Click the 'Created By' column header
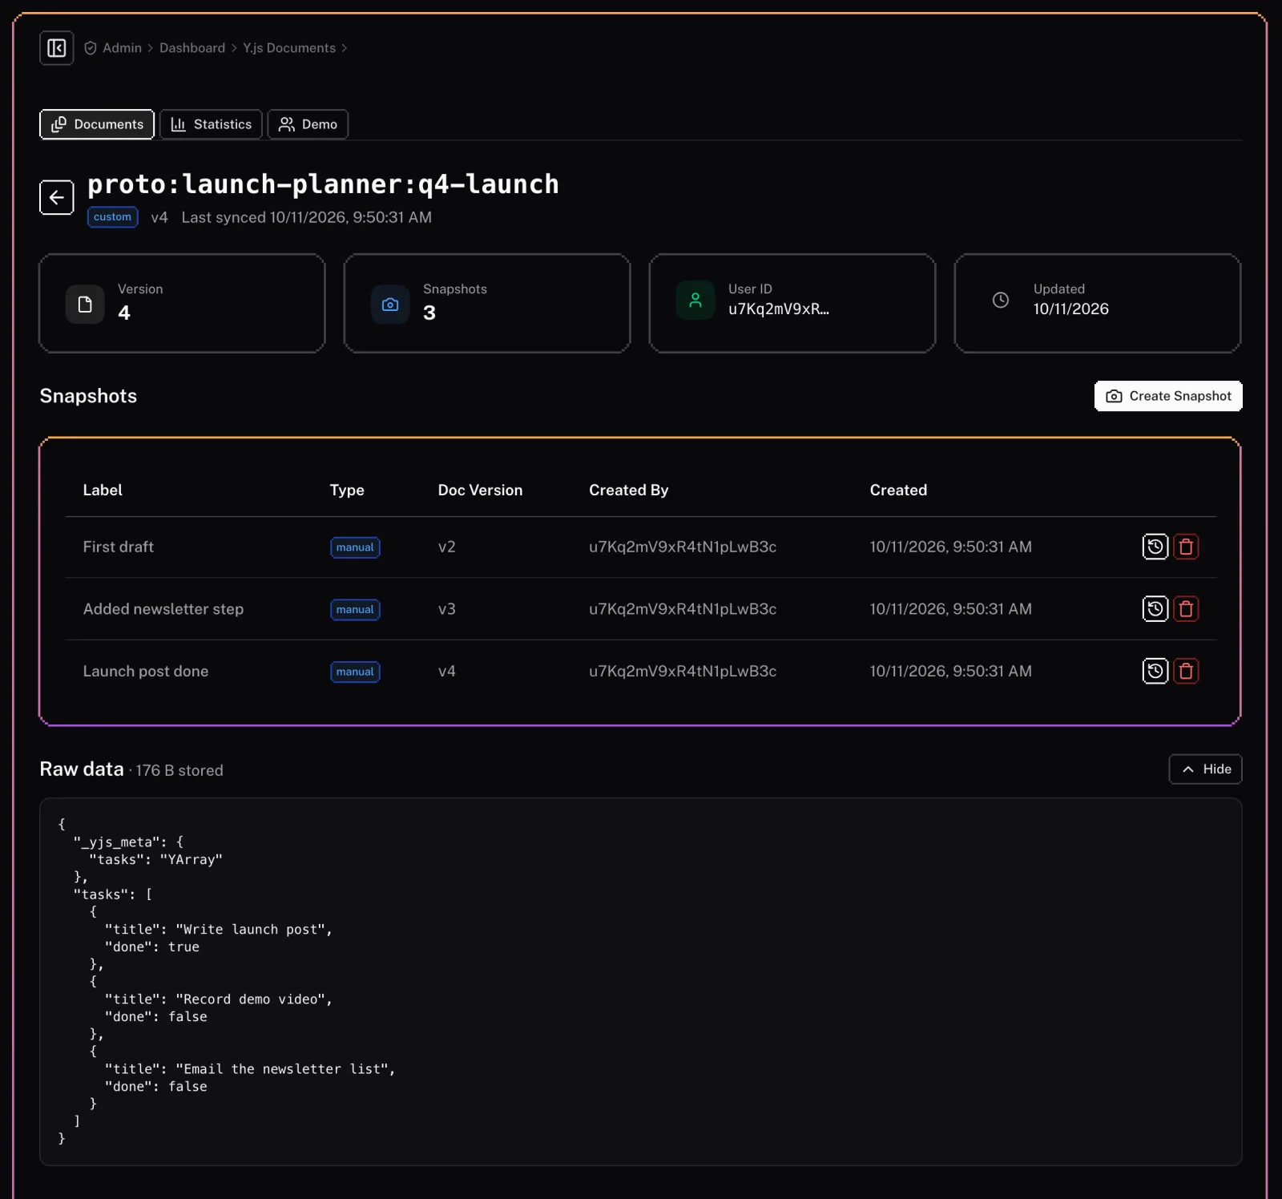The height and width of the screenshot is (1199, 1282). (628, 490)
